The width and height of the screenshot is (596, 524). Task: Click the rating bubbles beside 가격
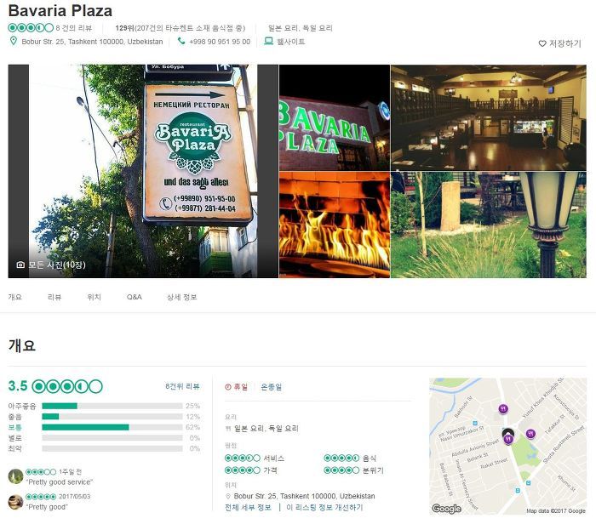[243, 470]
